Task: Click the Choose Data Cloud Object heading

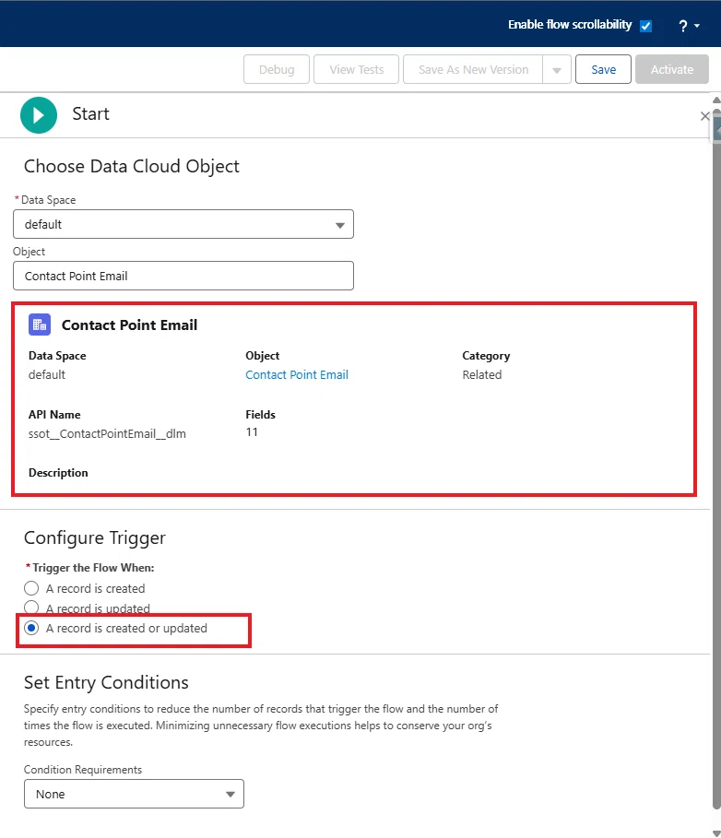Action: [132, 166]
